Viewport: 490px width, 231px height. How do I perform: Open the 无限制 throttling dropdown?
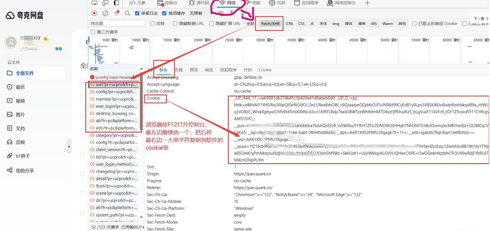198,13
